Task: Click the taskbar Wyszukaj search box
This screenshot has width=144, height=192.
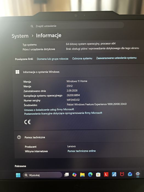Action: pyautogui.click(x=42, y=175)
